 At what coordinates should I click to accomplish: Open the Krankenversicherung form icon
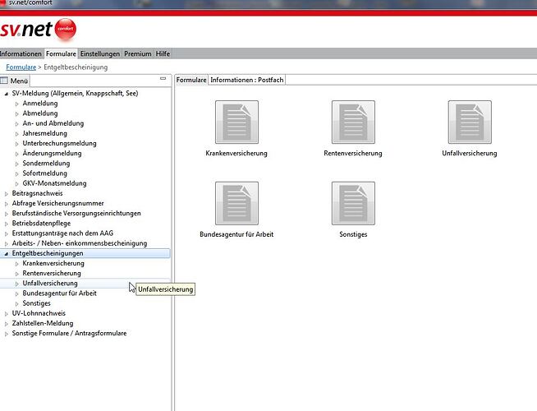(x=236, y=122)
